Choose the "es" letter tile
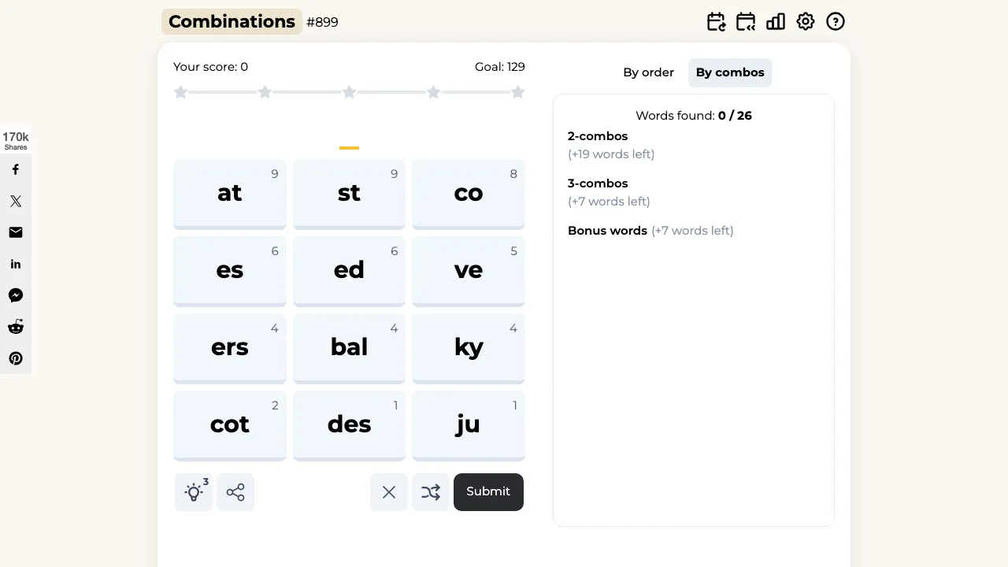Screen dimensions: 1008x567 point(230,272)
